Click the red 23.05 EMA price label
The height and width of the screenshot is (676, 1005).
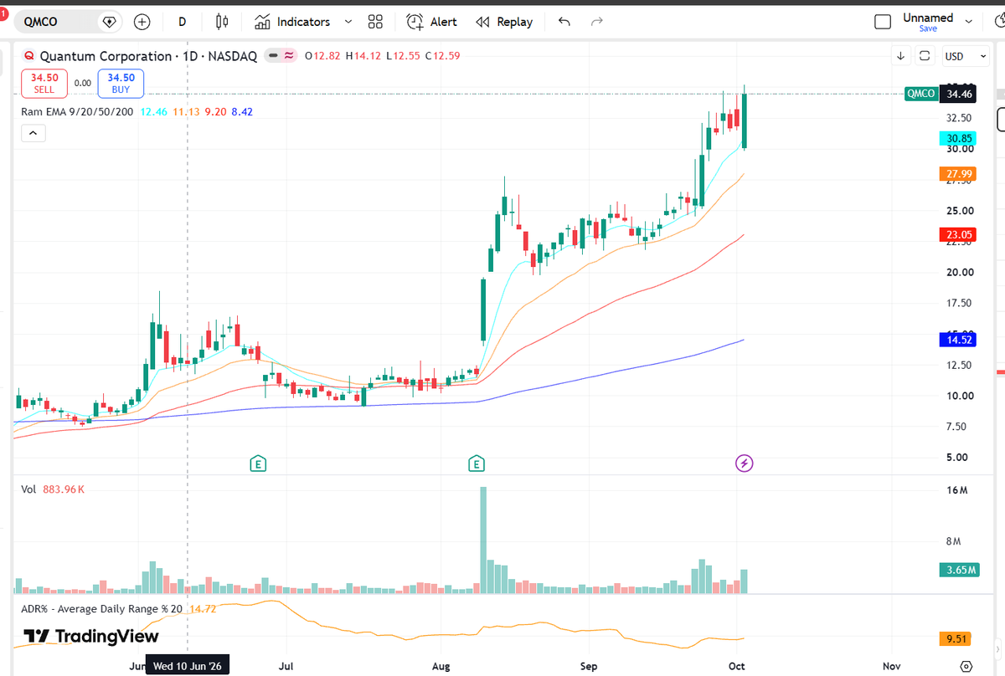coord(959,235)
